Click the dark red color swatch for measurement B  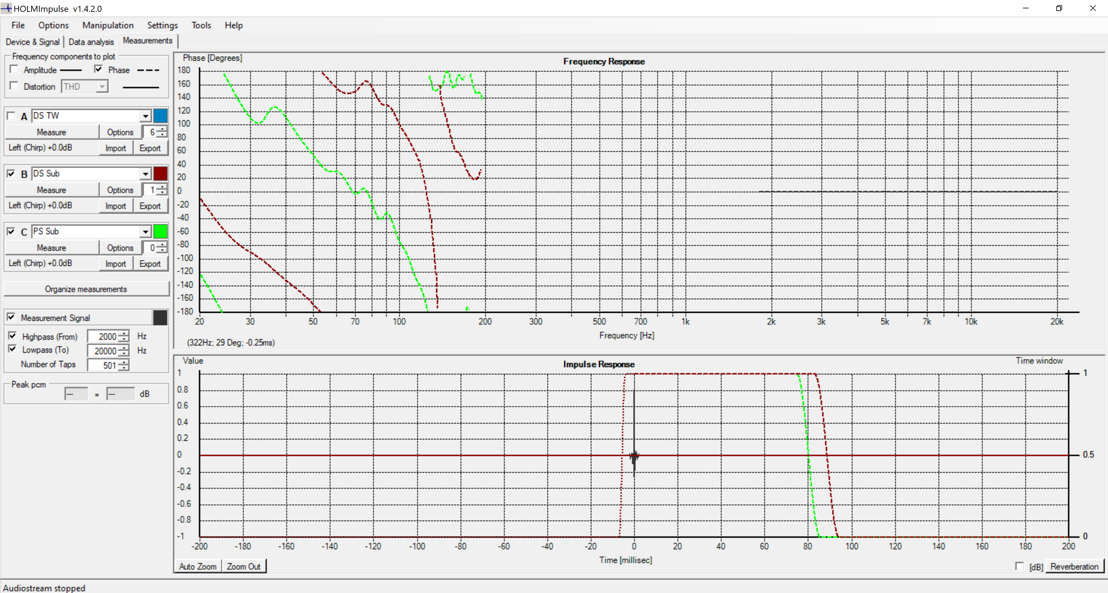[x=160, y=174]
